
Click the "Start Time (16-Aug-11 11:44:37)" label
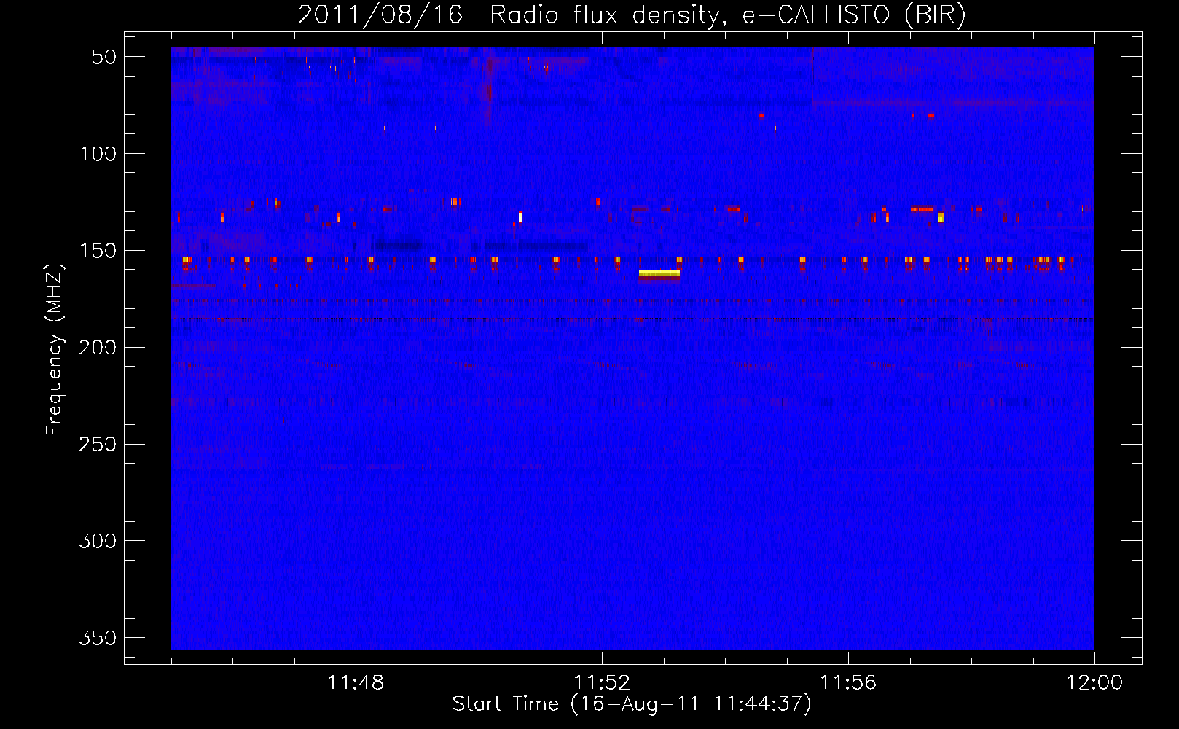(632, 704)
